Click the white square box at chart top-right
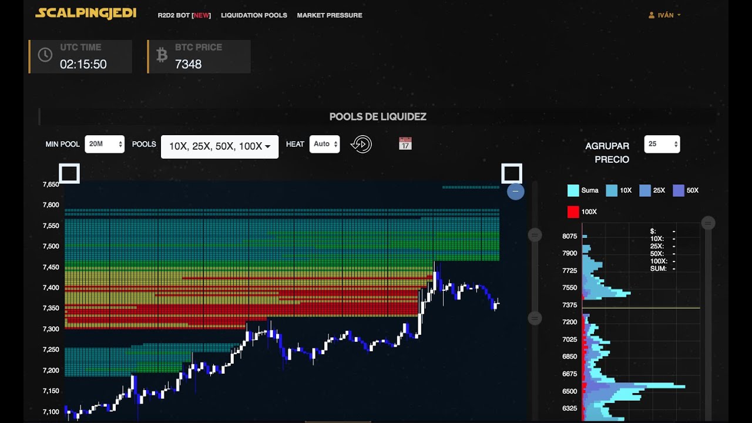Image resolution: width=752 pixels, height=423 pixels. click(x=512, y=174)
